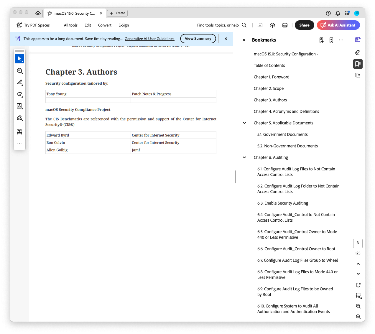The width and height of the screenshot is (375, 334).
Task: Open the Convert menu
Action: [x=105, y=25]
